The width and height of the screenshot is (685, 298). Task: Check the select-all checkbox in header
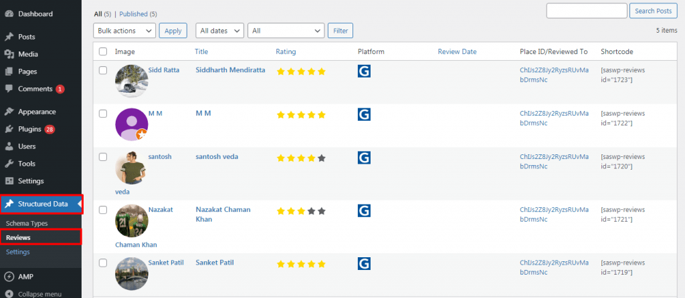[103, 51]
